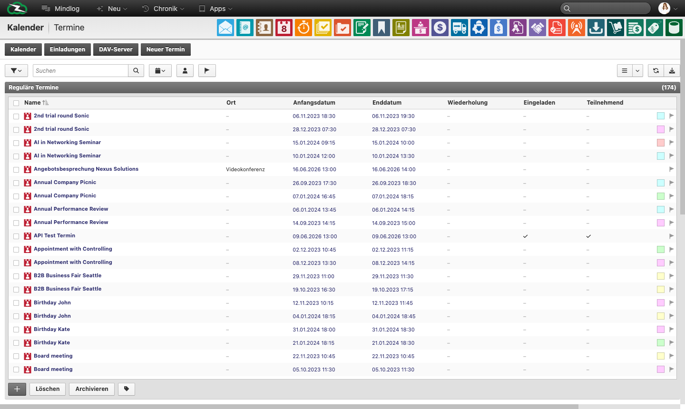Select checkbox of Birthday John 12.11.2023
685x409 pixels.
tap(16, 302)
